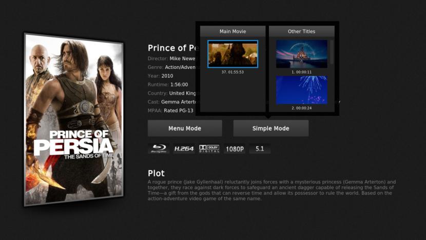Click the 1. 00:00:11 title label
Image resolution: width=426 pixels, height=240 pixels.
[302, 72]
